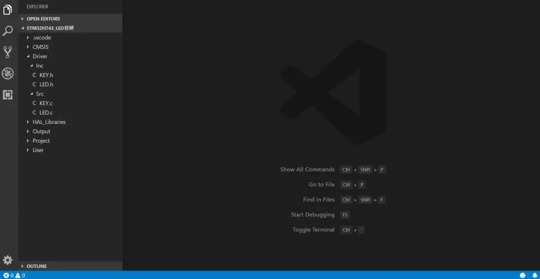
Task: Open the Source Control view icon
Action: click(7, 52)
